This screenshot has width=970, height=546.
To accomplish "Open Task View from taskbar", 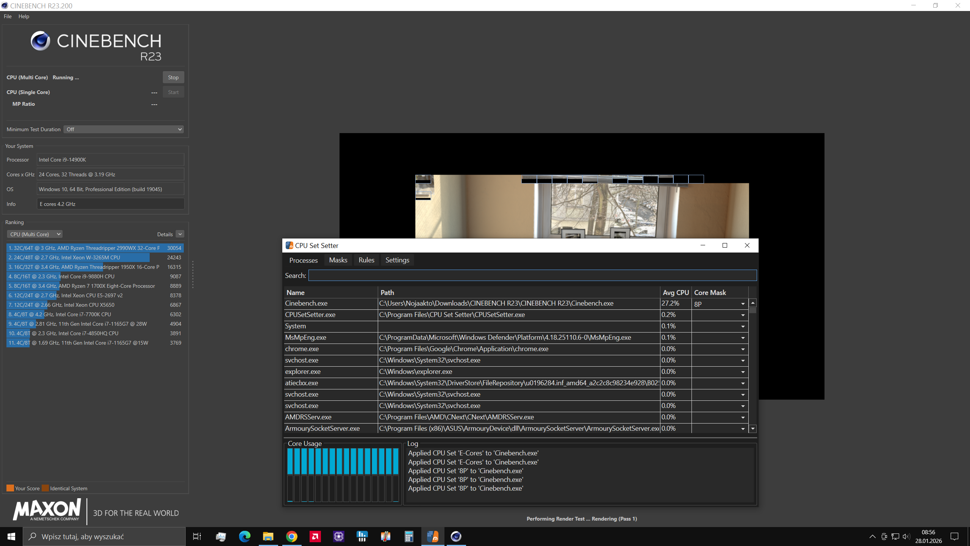I will (x=197, y=537).
